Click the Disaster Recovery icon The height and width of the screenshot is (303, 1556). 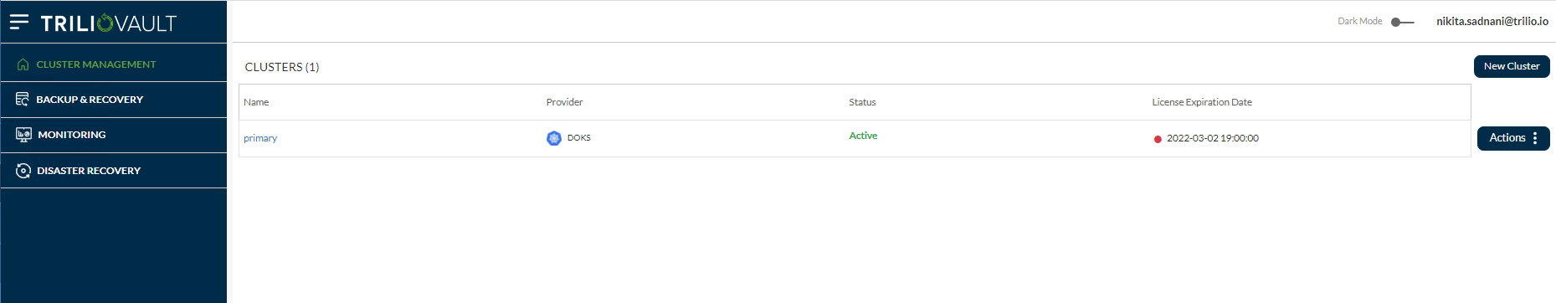coord(23,171)
